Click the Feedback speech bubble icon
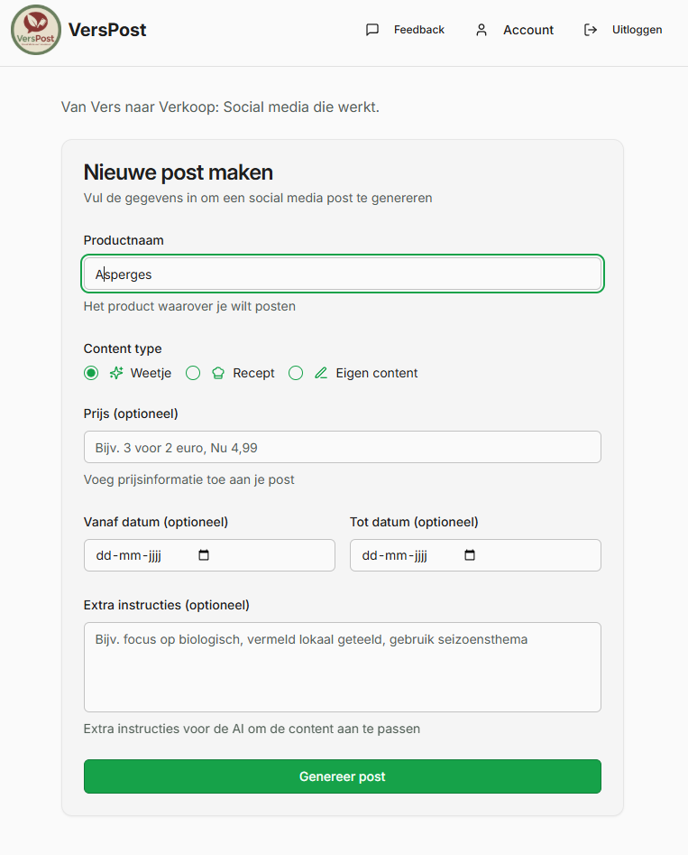Viewport: 688px width, 855px height. click(372, 30)
